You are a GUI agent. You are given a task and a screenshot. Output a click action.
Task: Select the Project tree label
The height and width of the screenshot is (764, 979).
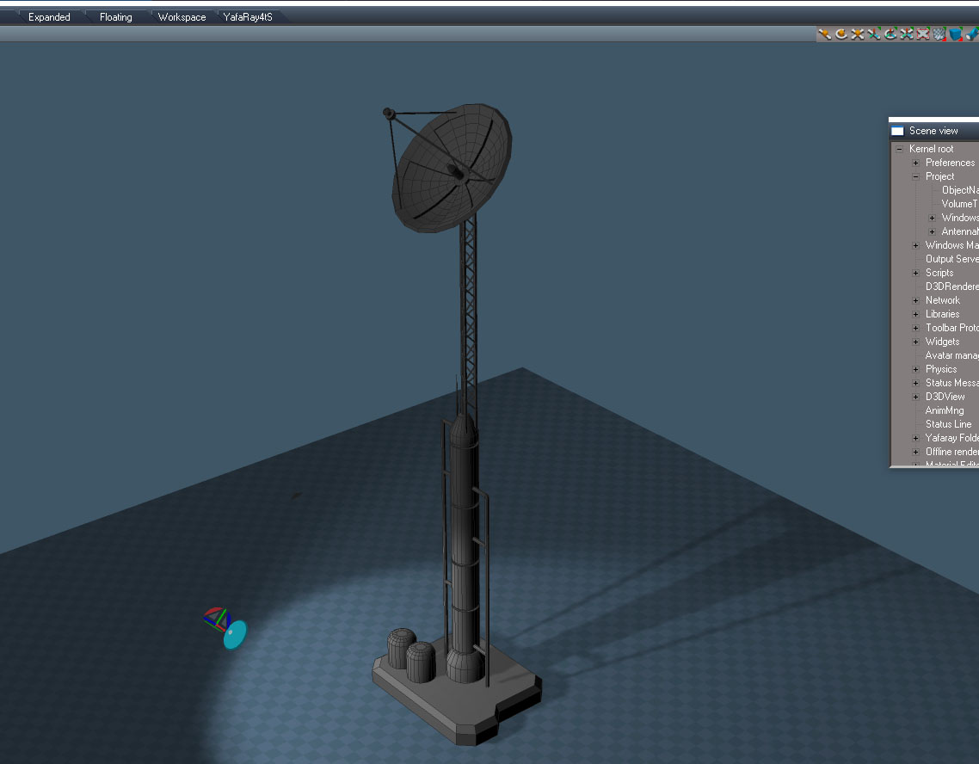(x=939, y=176)
